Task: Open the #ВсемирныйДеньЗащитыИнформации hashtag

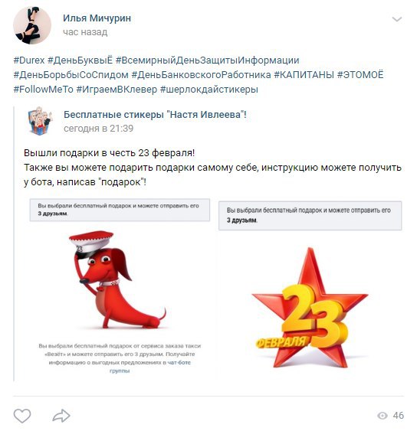Action: point(207,60)
